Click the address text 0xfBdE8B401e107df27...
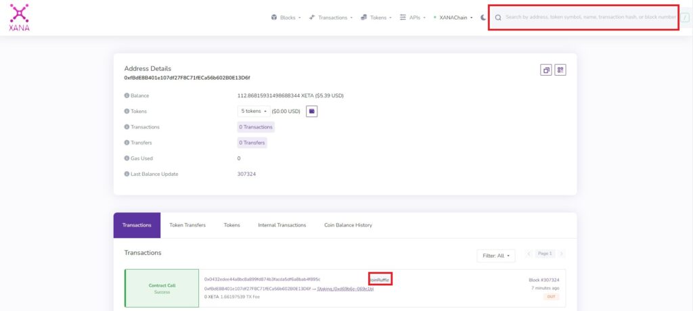693x311 pixels. tap(187, 78)
